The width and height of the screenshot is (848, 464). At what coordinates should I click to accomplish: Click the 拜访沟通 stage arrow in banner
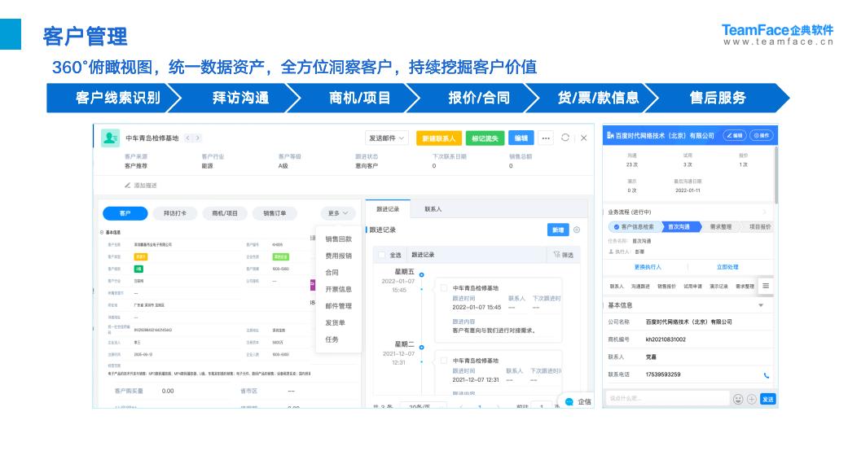coord(240,98)
